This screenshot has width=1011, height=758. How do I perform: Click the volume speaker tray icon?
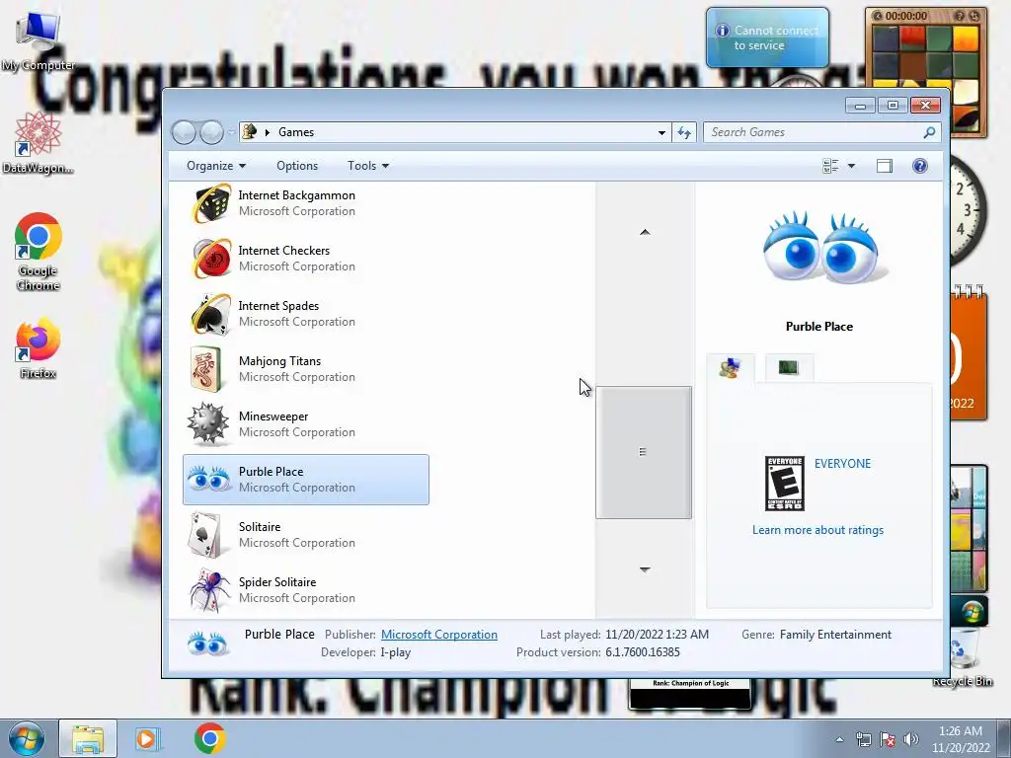(910, 739)
